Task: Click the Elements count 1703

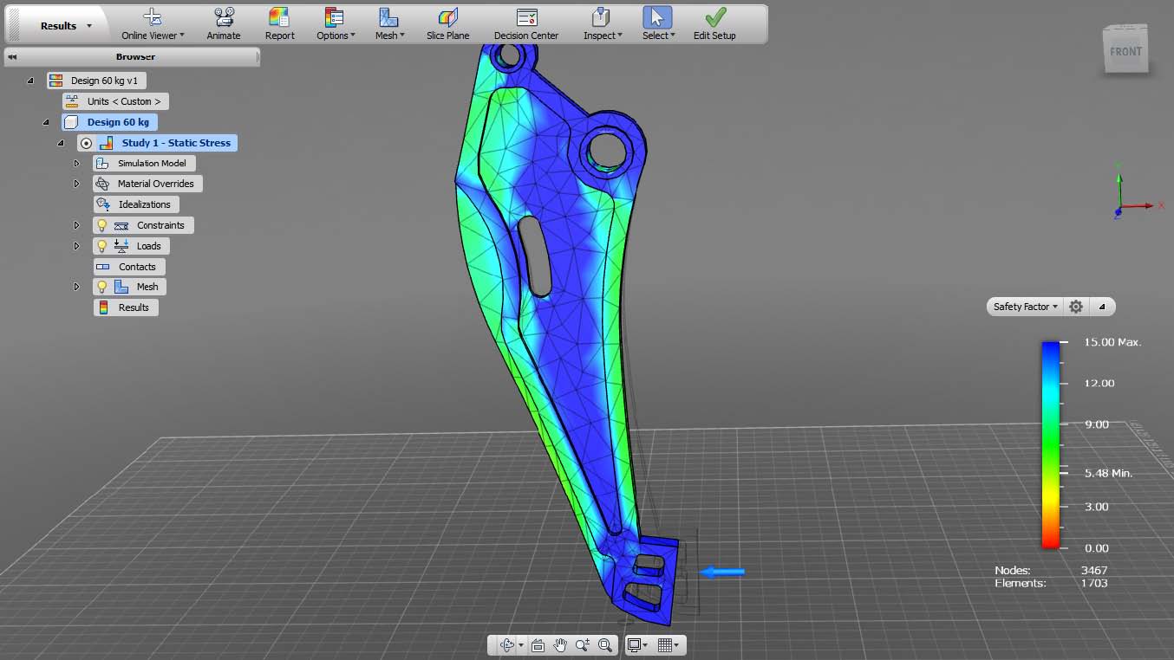Action: [x=1094, y=583]
